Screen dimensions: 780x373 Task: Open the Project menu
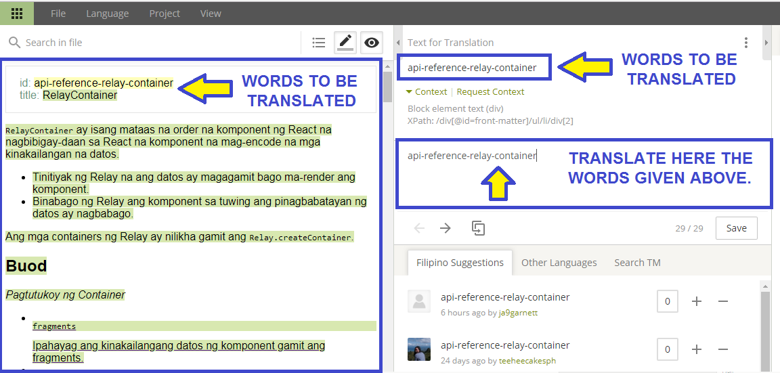point(165,14)
